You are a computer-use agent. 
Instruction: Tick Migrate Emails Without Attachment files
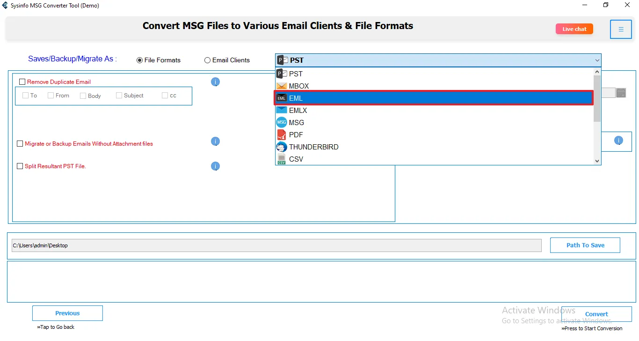click(x=20, y=144)
